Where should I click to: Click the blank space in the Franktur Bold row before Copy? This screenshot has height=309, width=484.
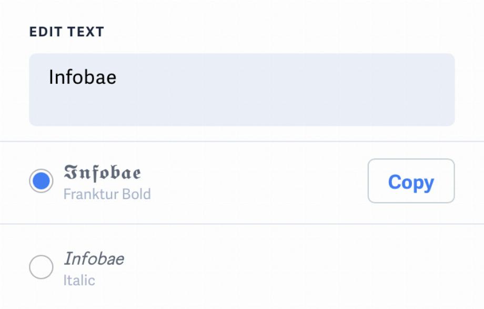(x=259, y=182)
